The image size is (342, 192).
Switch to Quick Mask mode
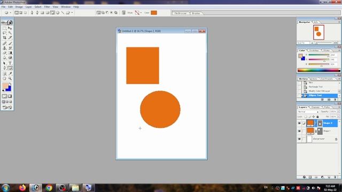coord(10,96)
